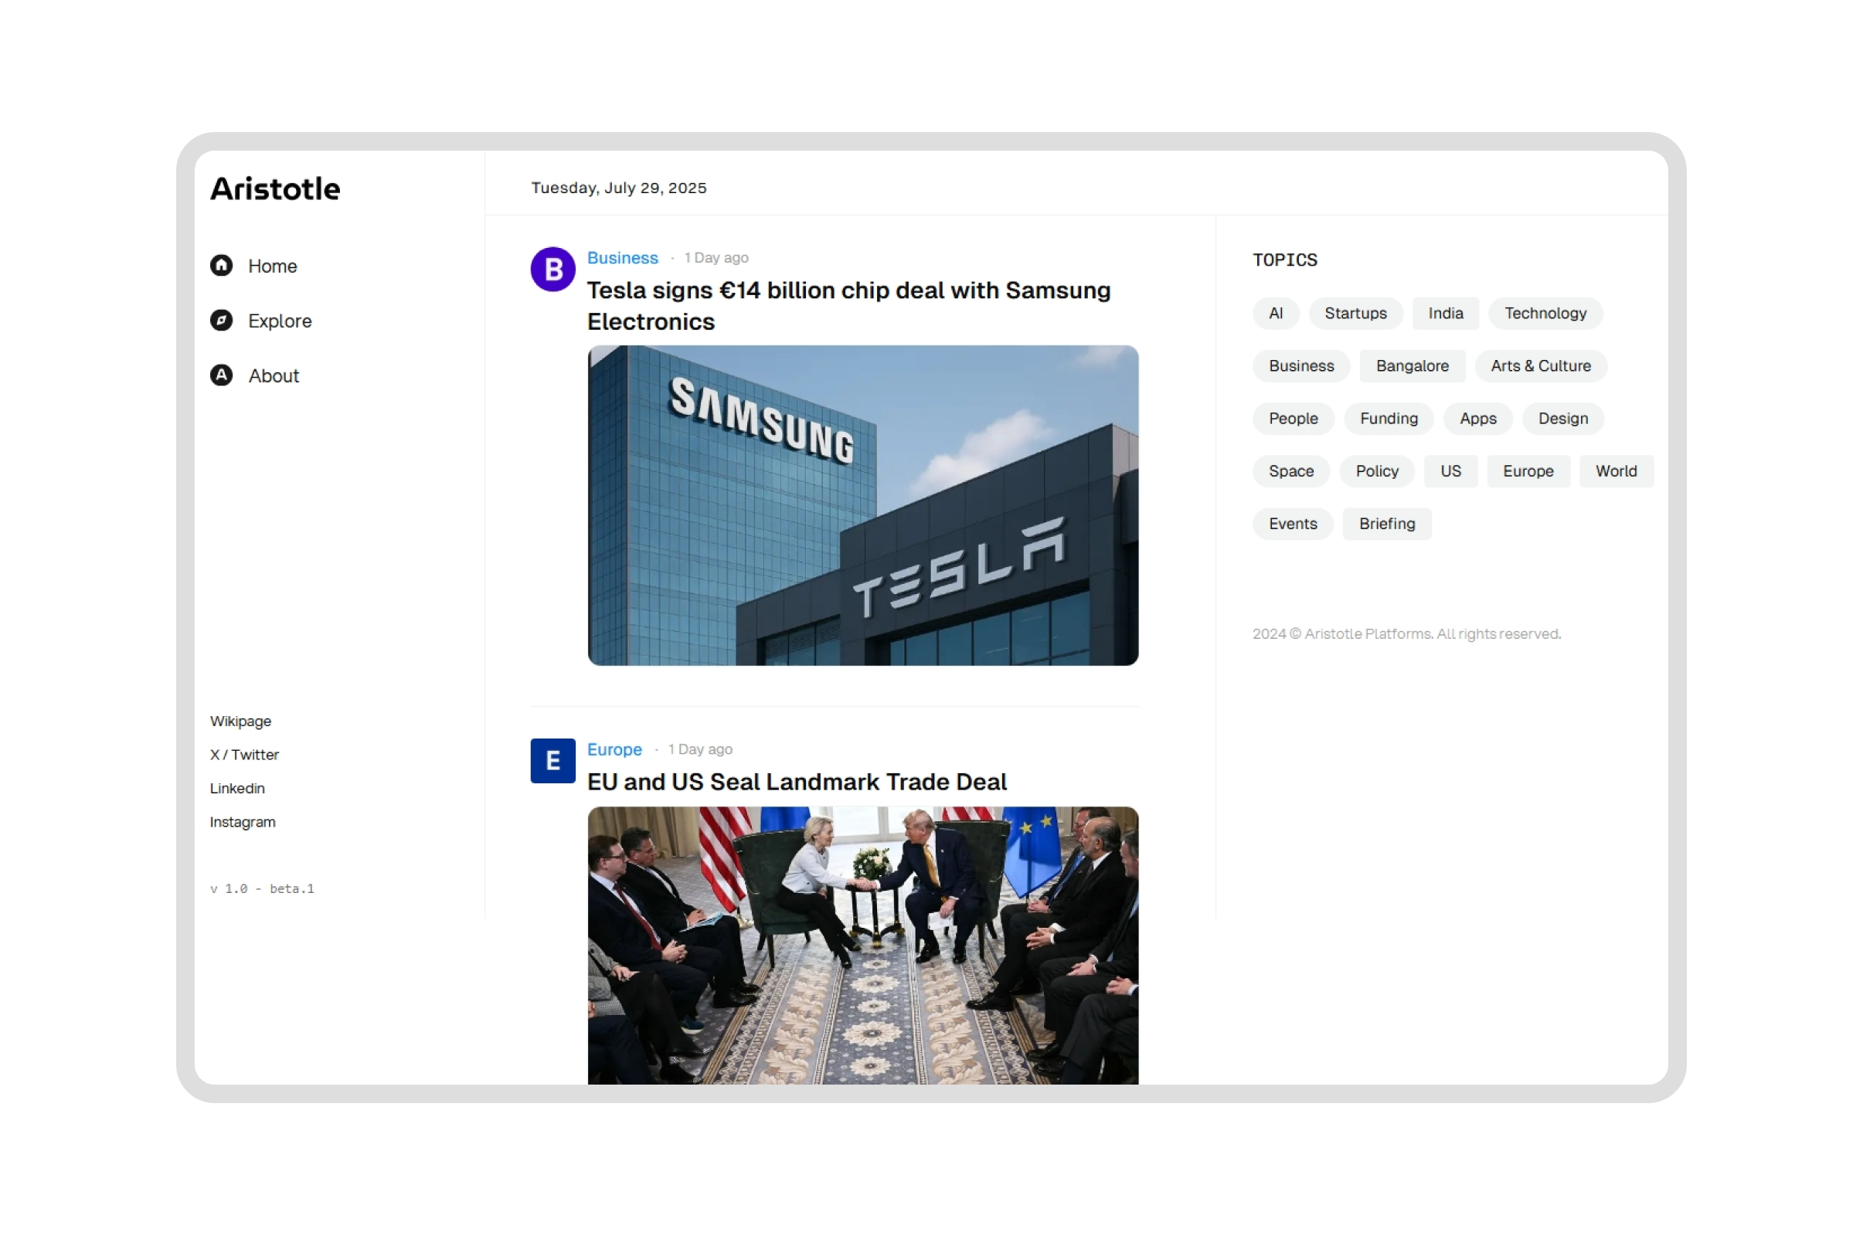Open the EU and US Trade Deal headline
Image resolution: width=1863 pixels, height=1236 pixels.
(798, 782)
